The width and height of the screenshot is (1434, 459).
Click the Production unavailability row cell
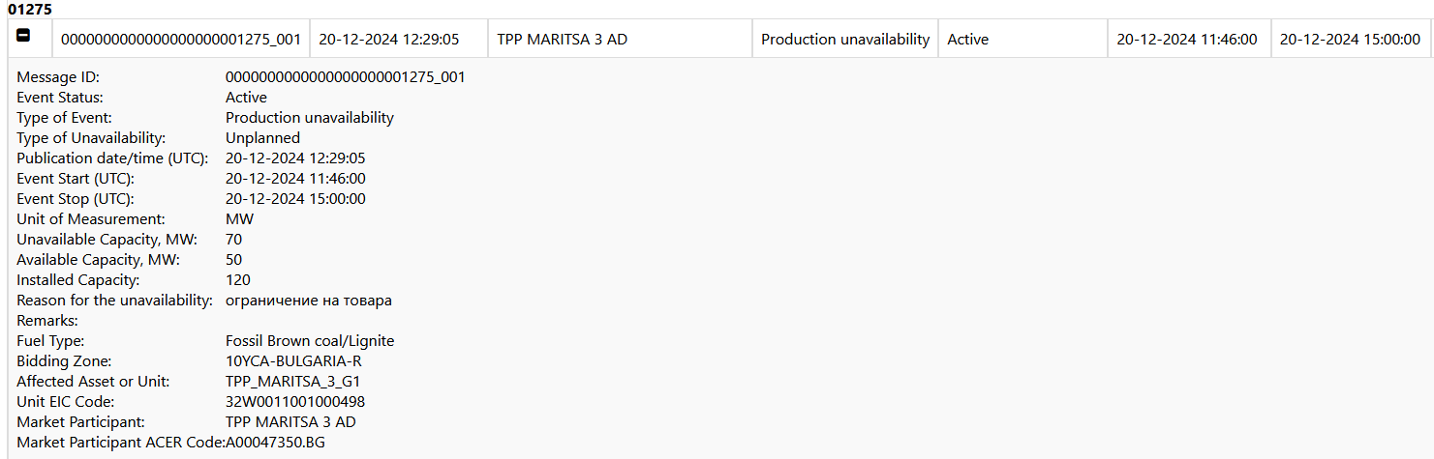point(844,40)
